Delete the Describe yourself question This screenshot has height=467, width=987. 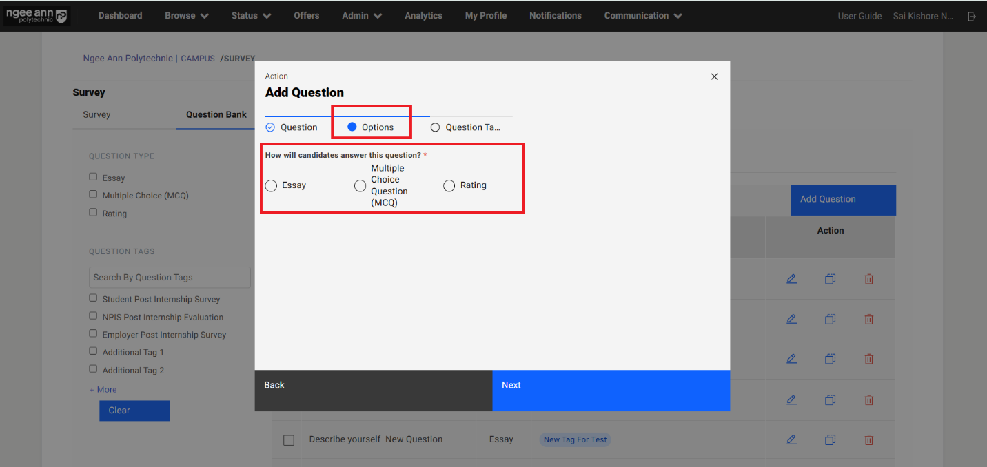click(868, 439)
